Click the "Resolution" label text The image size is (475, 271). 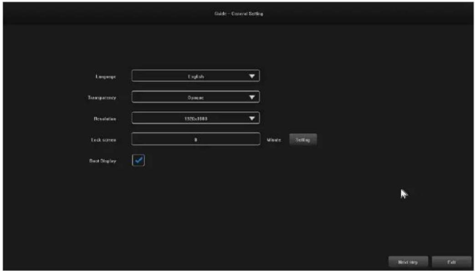click(105, 119)
